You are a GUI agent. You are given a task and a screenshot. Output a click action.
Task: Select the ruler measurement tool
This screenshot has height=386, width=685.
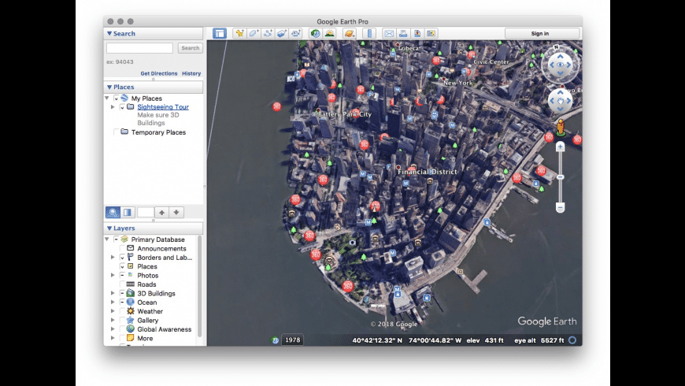368,33
